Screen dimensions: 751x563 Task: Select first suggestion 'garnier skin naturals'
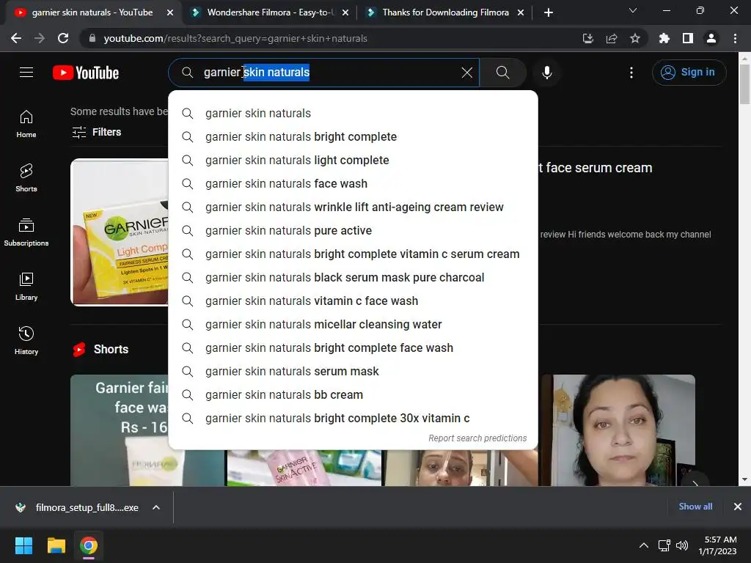[x=353, y=114]
